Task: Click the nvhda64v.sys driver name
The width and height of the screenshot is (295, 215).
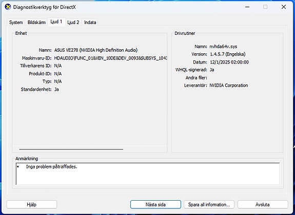Action: pyautogui.click(x=223, y=47)
